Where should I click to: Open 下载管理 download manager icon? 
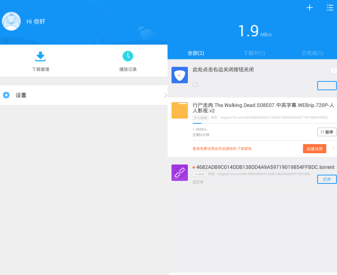click(x=40, y=57)
